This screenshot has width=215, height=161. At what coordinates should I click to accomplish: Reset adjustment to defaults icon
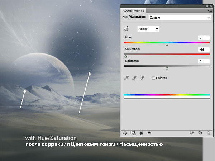[x=200, y=133]
